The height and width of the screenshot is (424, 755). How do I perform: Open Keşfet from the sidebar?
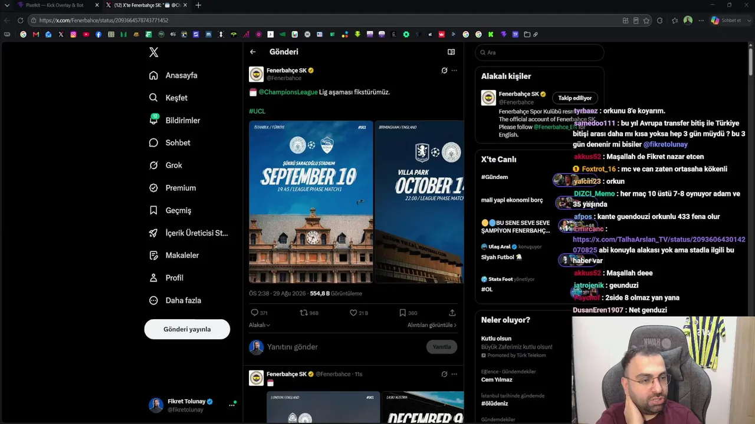pos(168,98)
